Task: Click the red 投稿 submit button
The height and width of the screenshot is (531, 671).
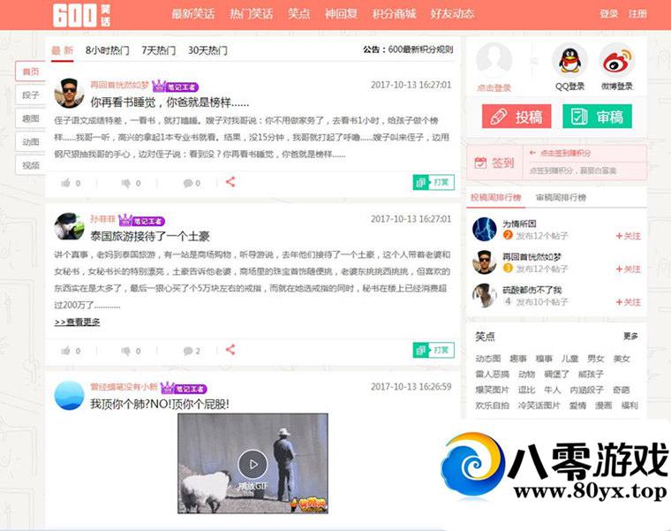Action: point(516,117)
